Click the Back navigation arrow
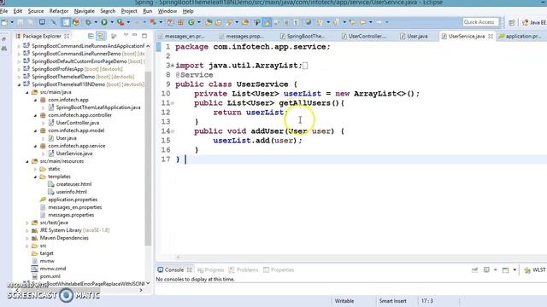547x307 pixels. [x=362, y=22]
